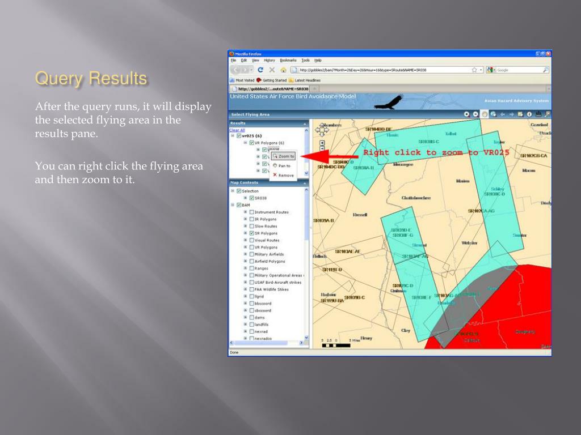The width and height of the screenshot is (581, 435).
Task: Click the bookmark star in address bar
Action: 474,70
